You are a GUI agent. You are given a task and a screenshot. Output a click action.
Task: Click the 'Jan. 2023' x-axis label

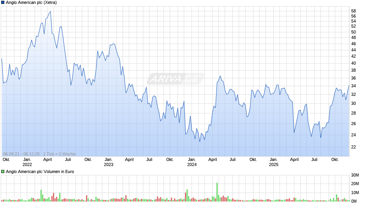pos(109,162)
